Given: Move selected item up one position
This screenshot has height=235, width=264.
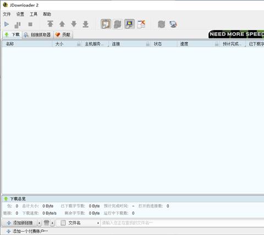Looking at the screenshot, I should (62, 24).
